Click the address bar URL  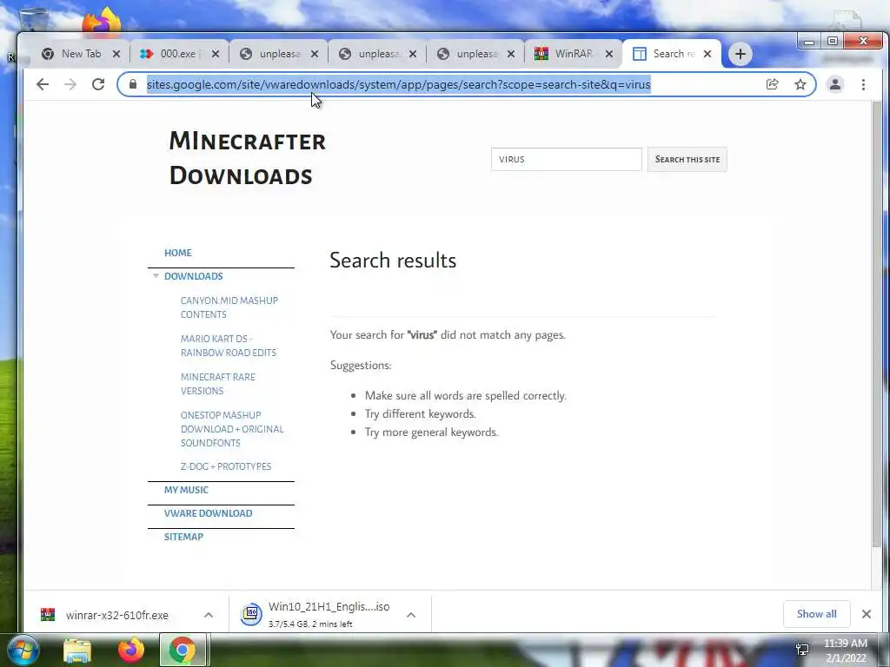[x=398, y=84]
